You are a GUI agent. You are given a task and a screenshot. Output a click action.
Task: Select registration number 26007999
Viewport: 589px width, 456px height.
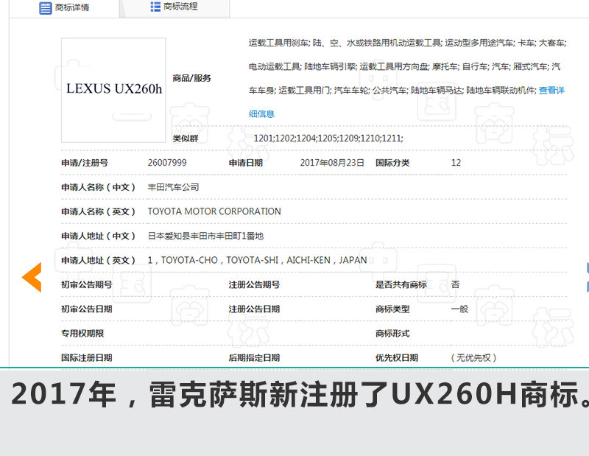(x=167, y=163)
